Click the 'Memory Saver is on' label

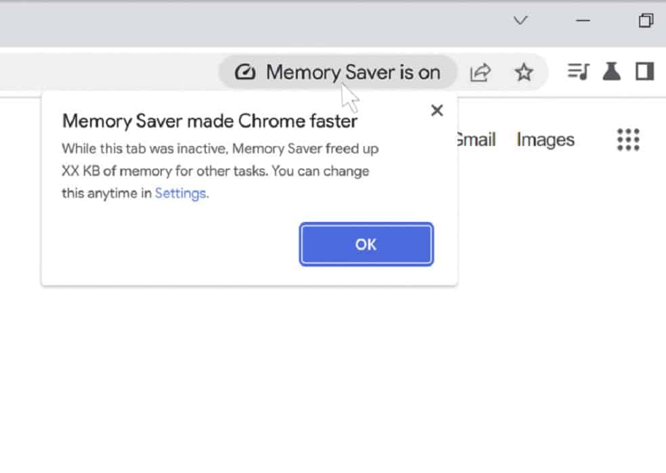click(353, 72)
